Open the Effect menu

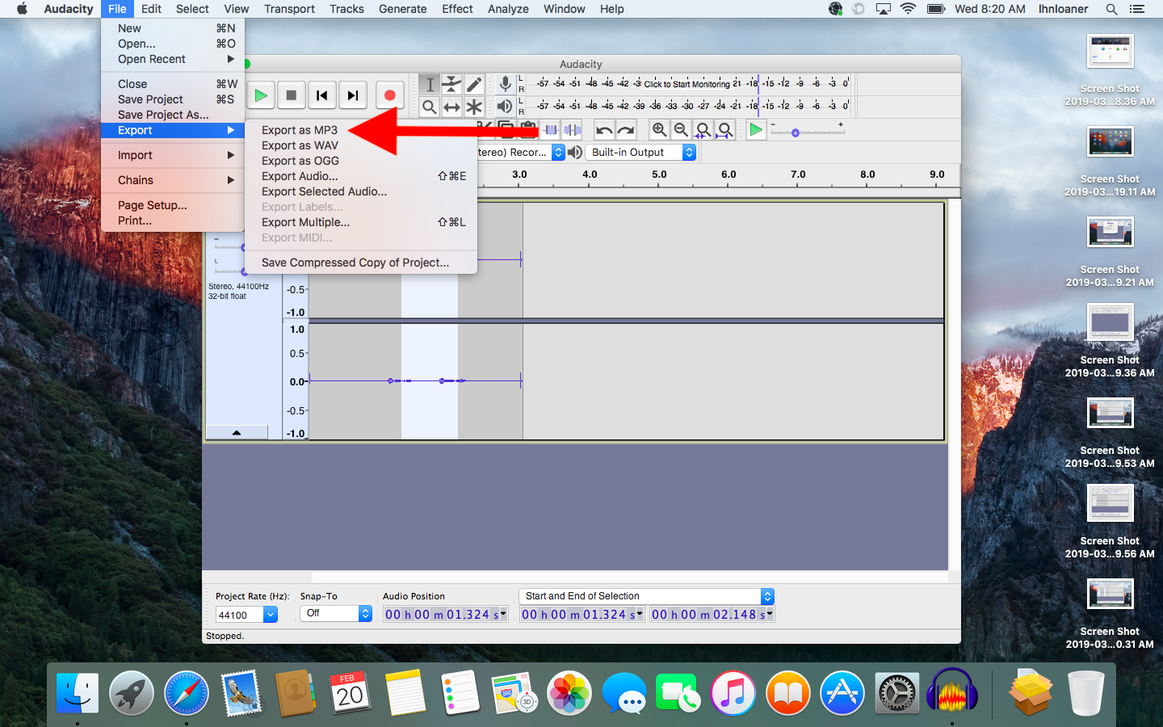point(457,9)
